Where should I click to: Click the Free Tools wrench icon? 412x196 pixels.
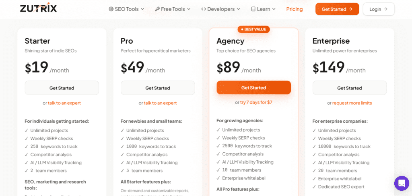point(157,9)
